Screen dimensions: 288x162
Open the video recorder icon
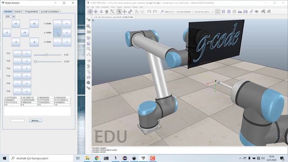tap(89, 83)
